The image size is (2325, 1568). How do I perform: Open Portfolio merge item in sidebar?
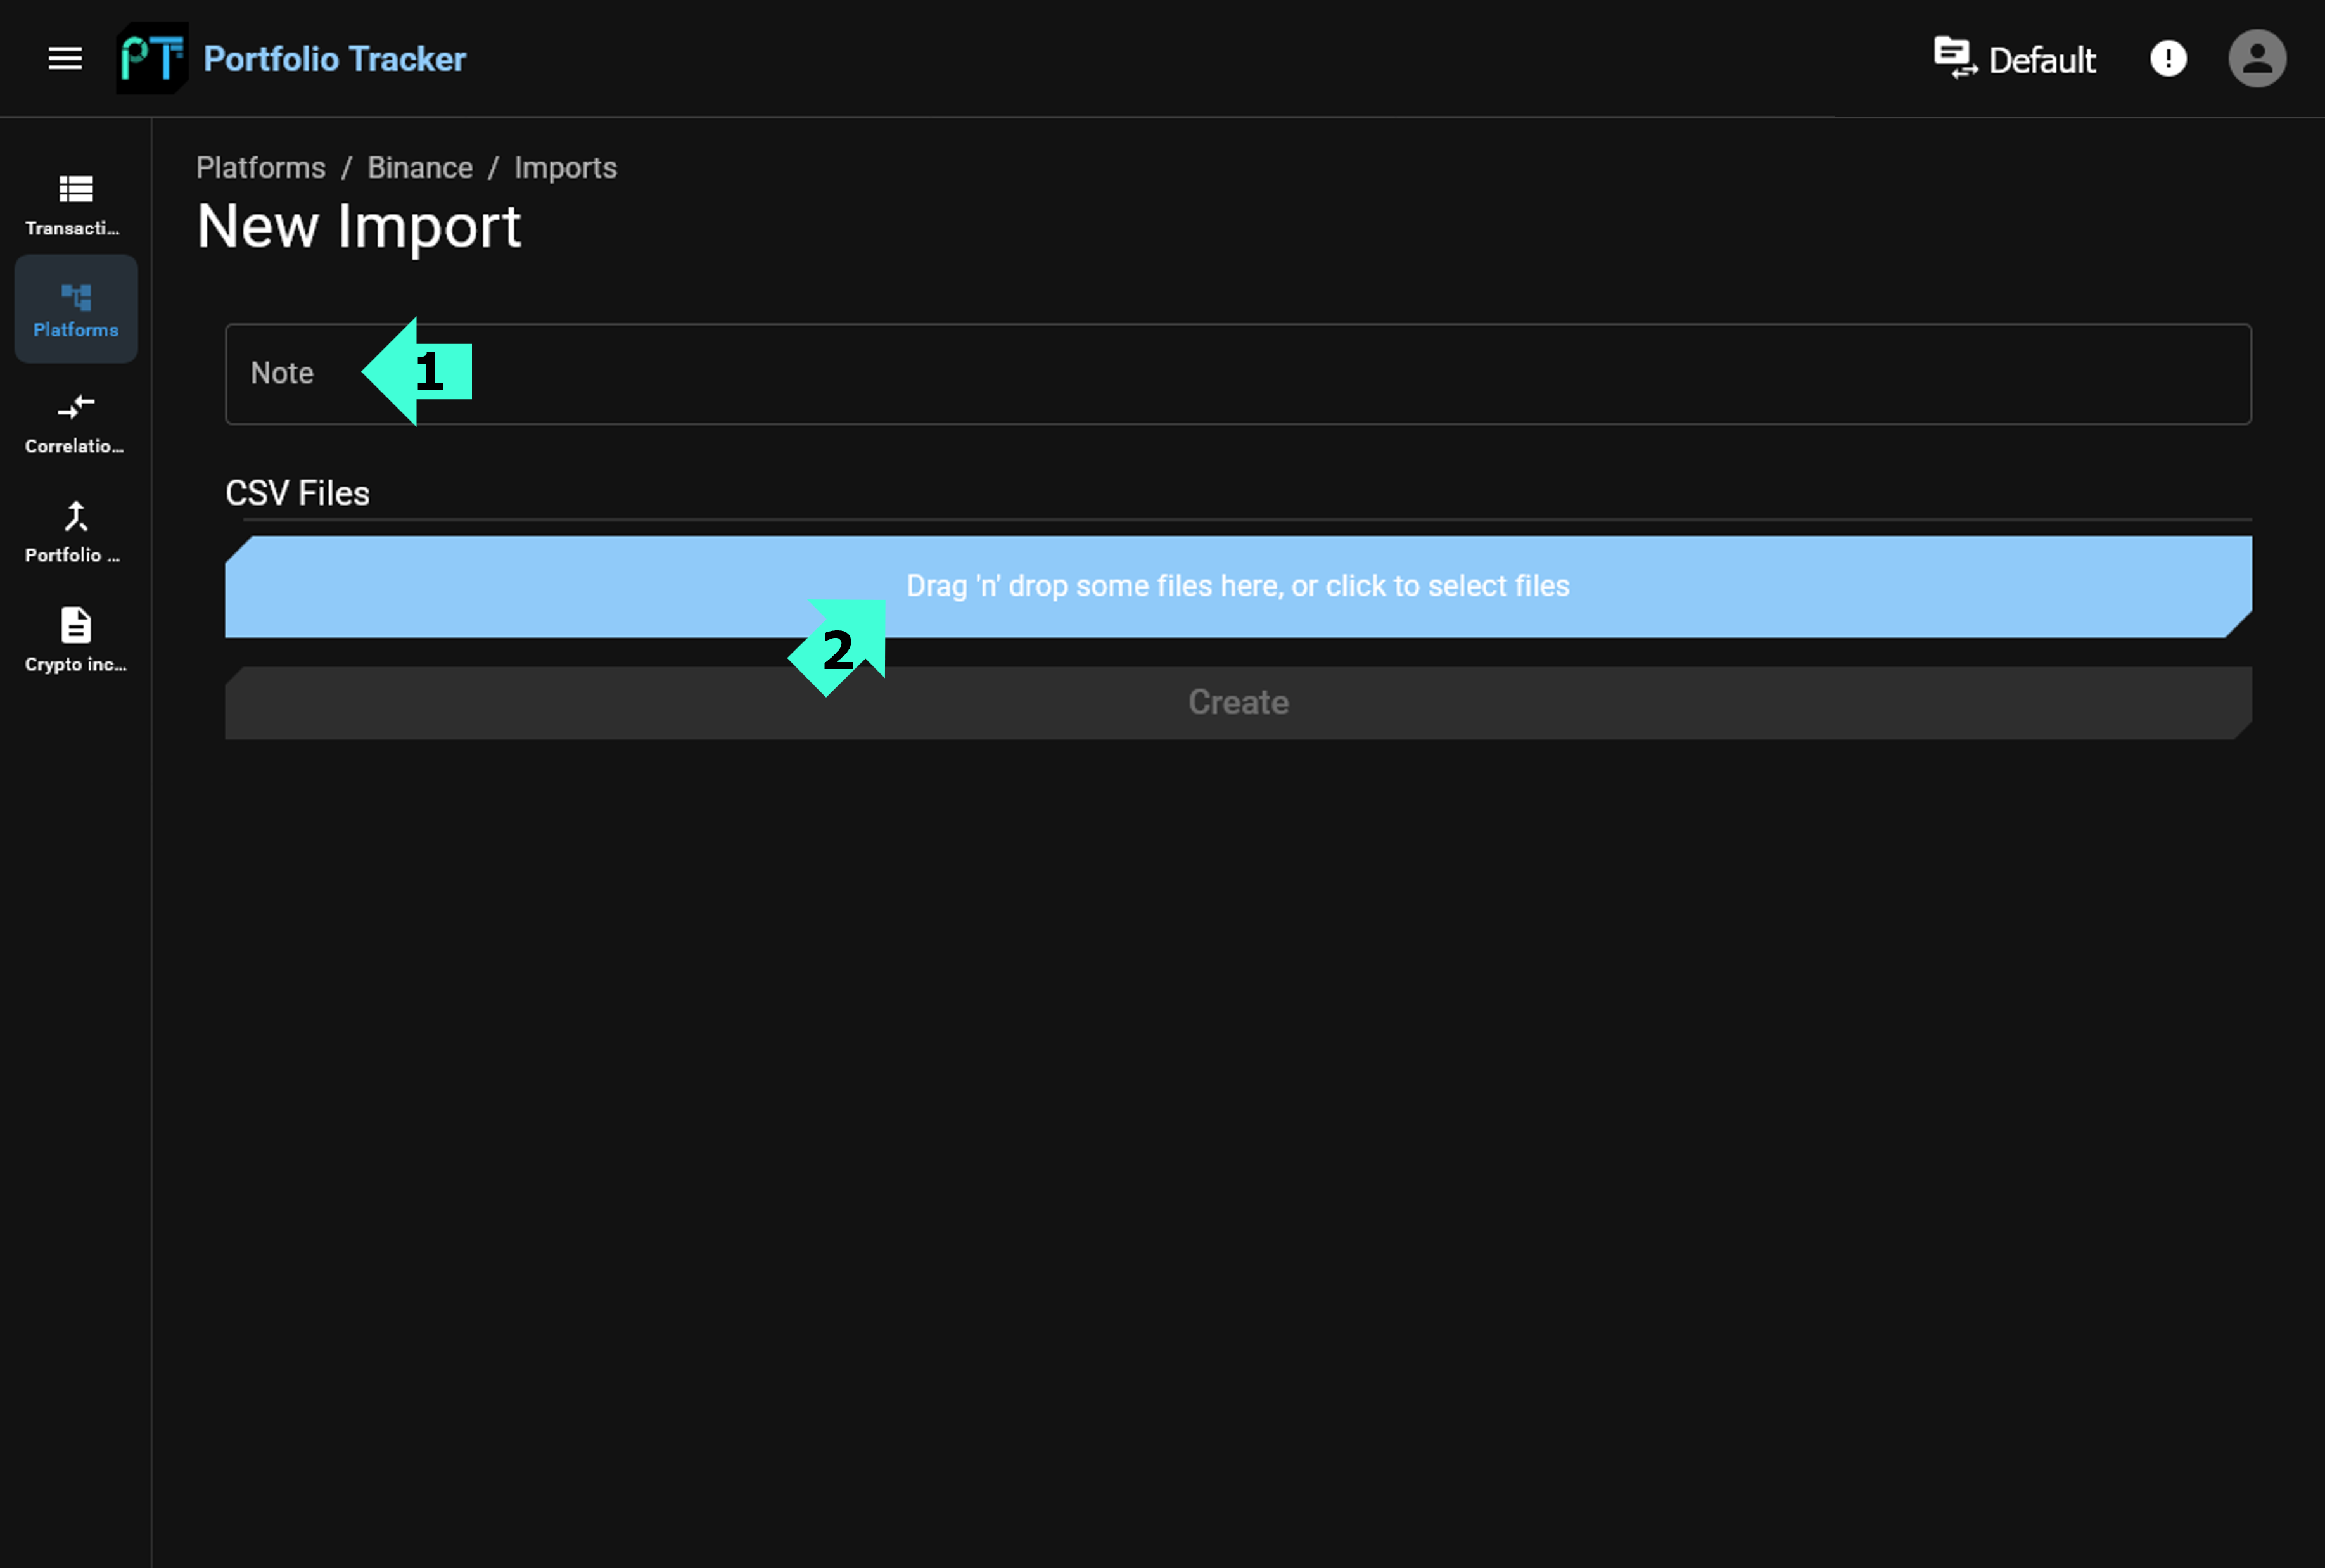tap(76, 531)
